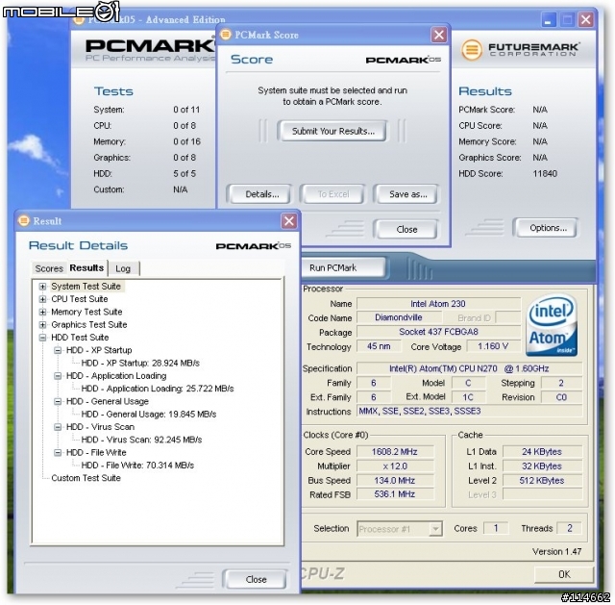Close the PCMark05 main window with X
This screenshot has width=615, height=605.
click(x=585, y=19)
